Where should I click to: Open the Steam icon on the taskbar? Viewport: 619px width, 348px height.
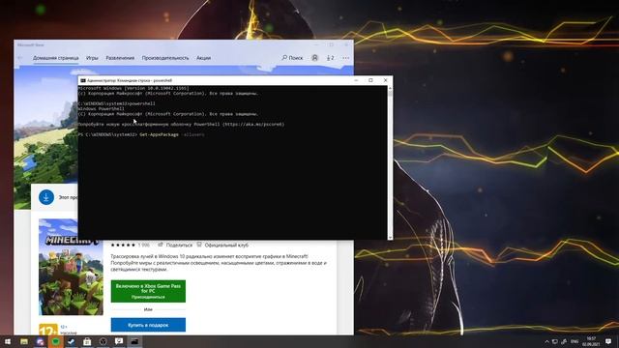coord(72,341)
